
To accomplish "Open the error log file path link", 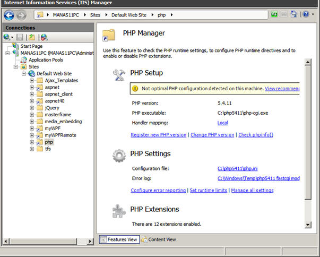I will pyautogui.click(x=258, y=178).
